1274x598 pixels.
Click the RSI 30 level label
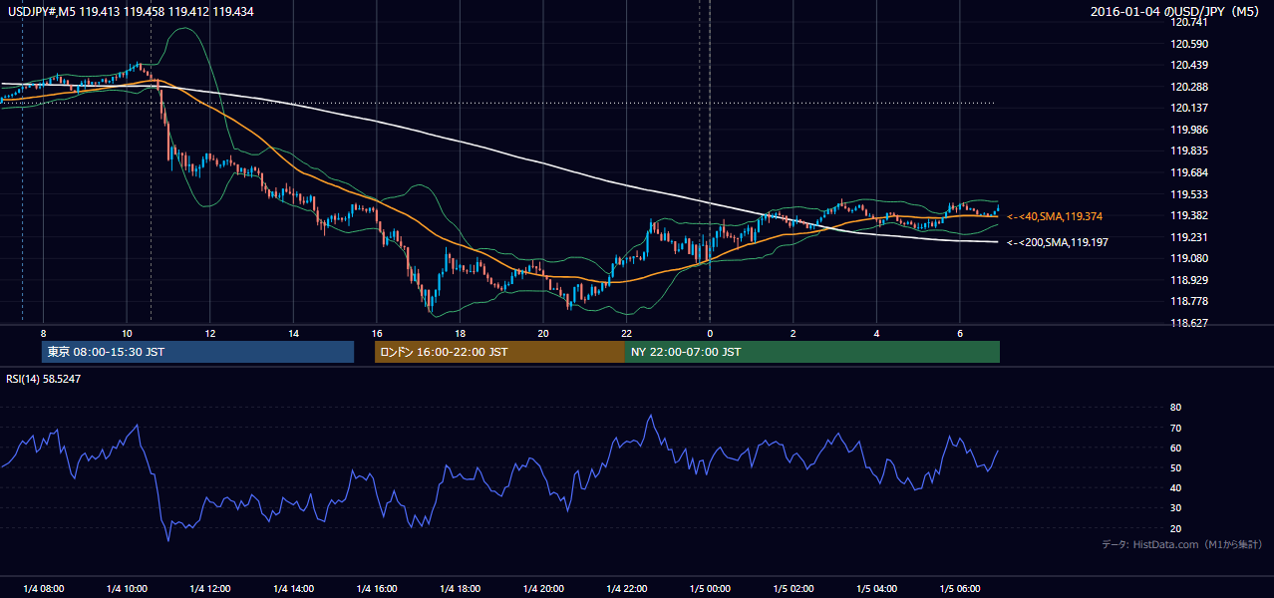point(1175,508)
